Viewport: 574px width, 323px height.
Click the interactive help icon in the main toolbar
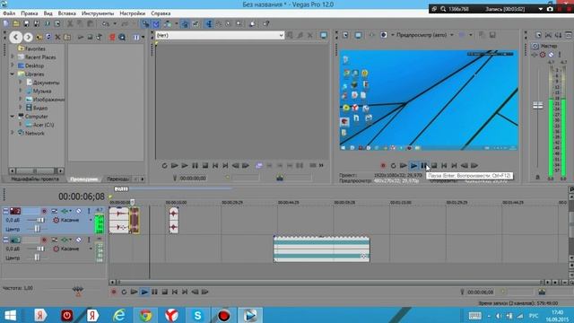tap(266, 24)
